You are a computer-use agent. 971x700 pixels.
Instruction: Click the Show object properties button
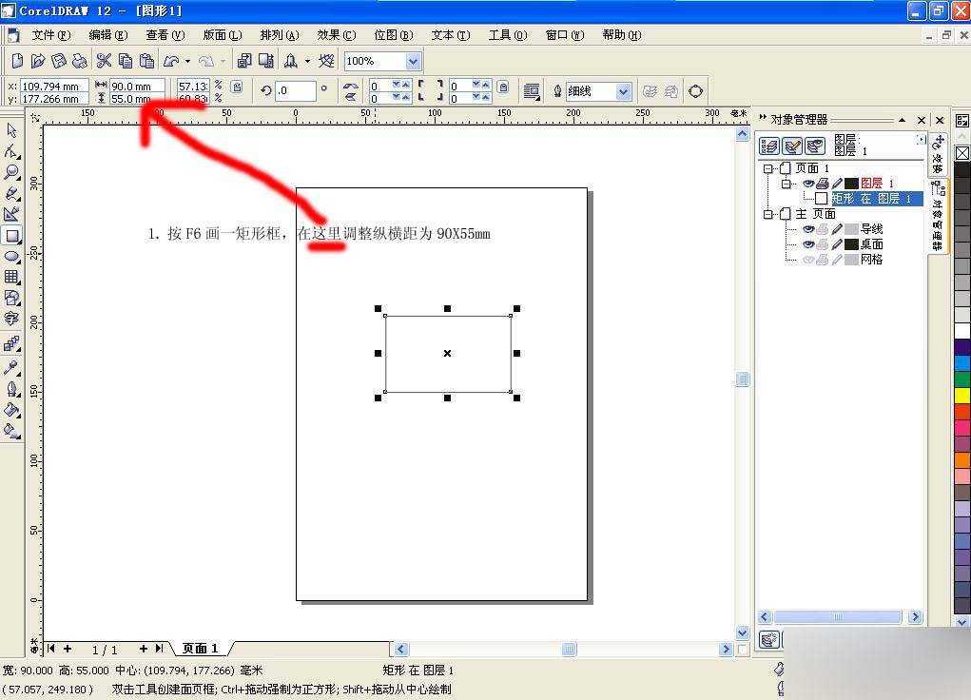(x=769, y=146)
